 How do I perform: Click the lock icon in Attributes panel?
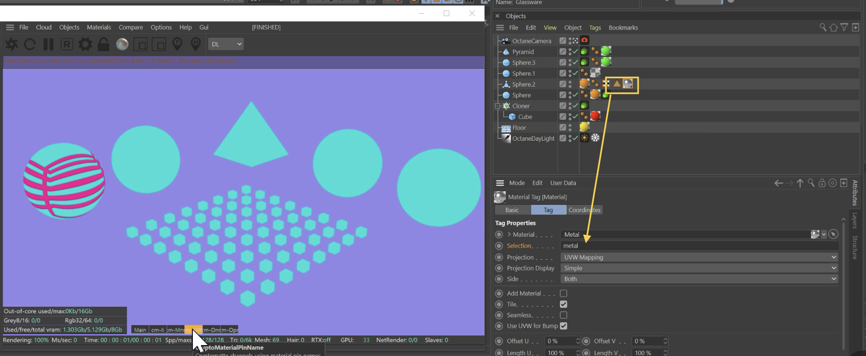[x=822, y=183]
